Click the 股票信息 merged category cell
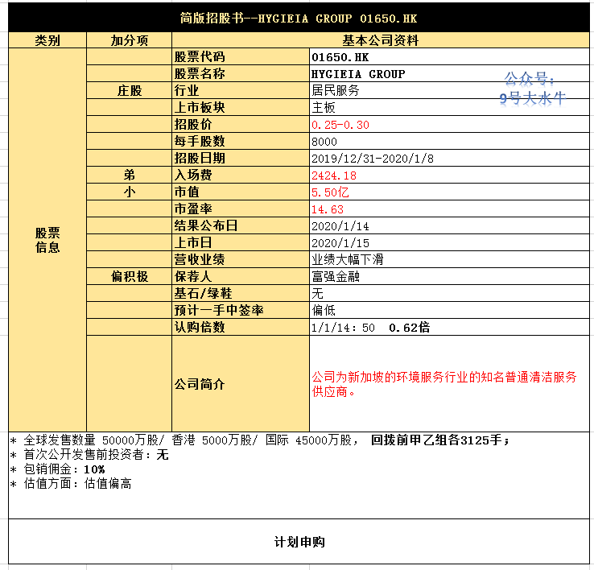 pos(47,240)
